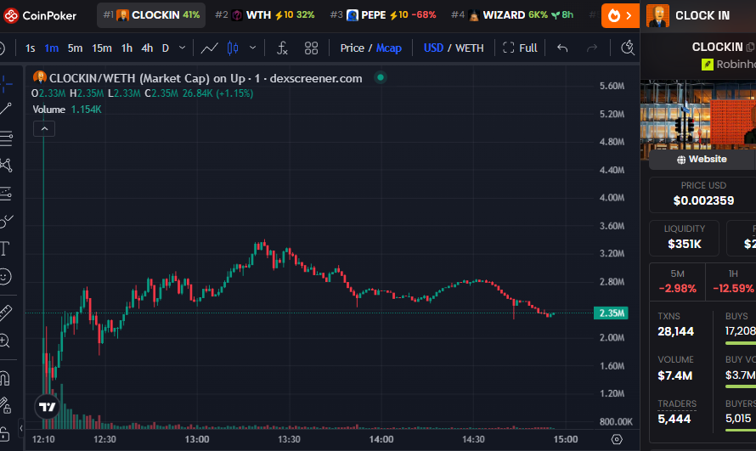The image size is (756, 451).
Task: Click the orange trending flame button
Action: tap(621, 15)
